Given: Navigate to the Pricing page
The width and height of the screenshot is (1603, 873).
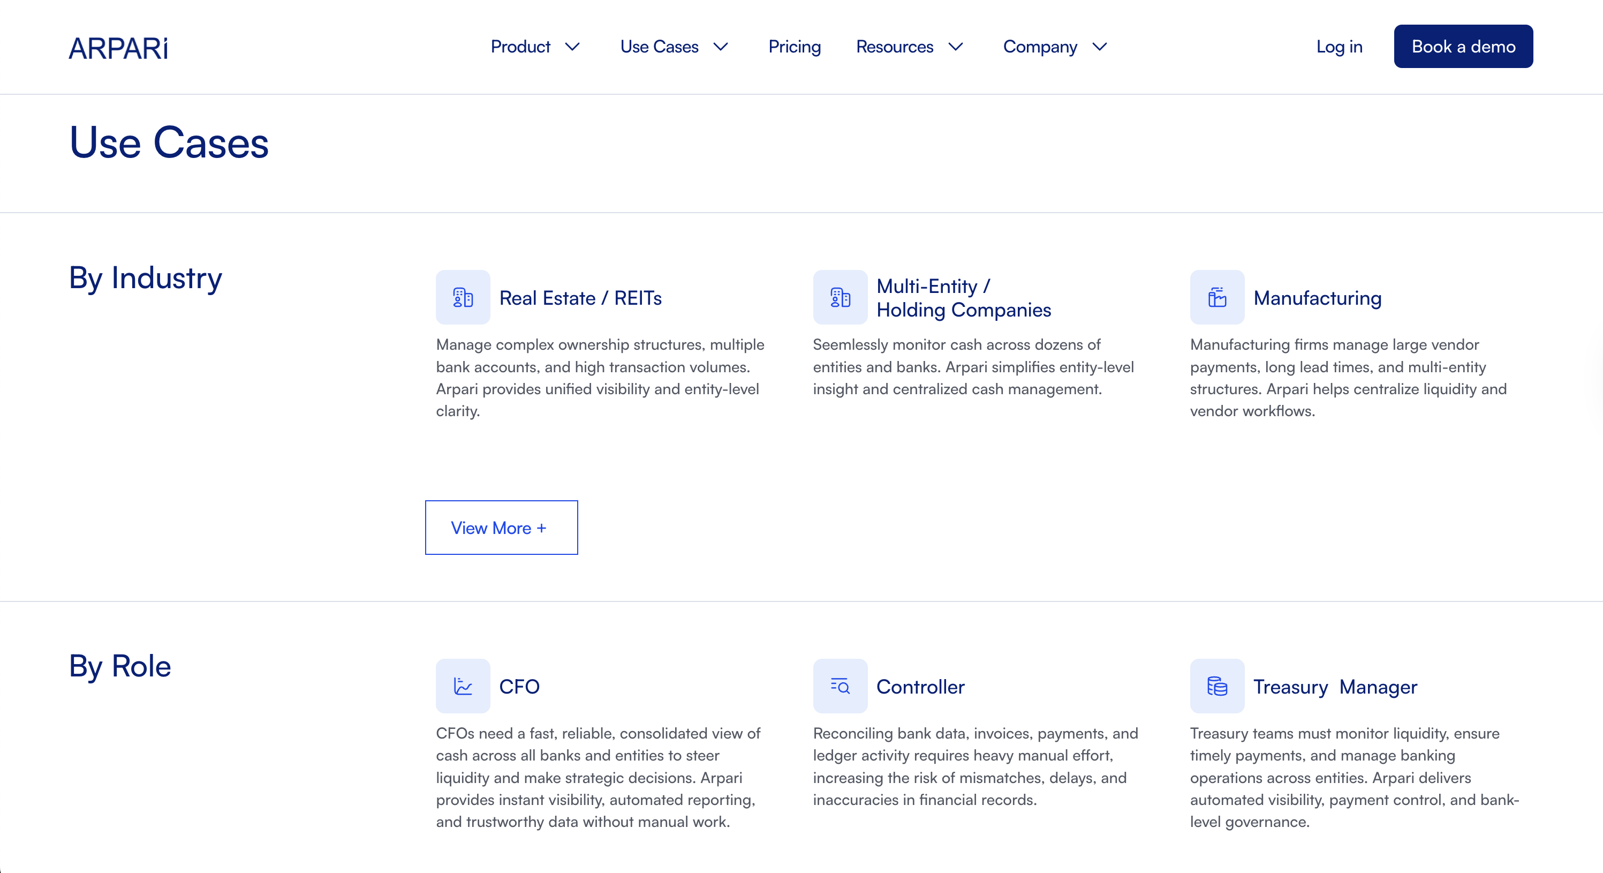Looking at the screenshot, I should pyautogui.click(x=795, y=47).
